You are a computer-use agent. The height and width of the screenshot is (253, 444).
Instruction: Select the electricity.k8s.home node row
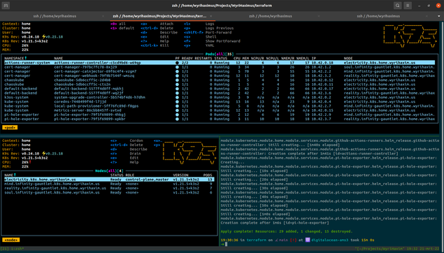click(109, 180)
